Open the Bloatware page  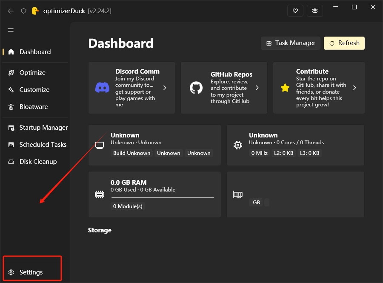[x=35, y=107]
